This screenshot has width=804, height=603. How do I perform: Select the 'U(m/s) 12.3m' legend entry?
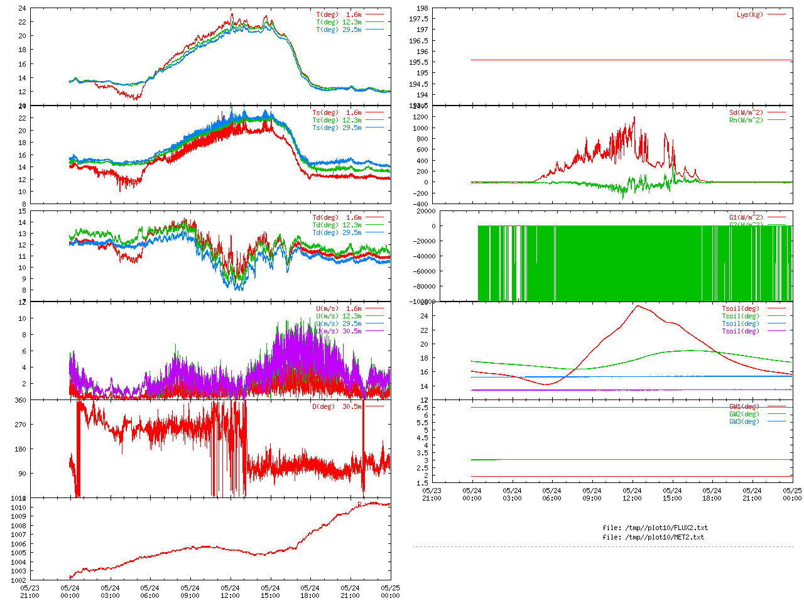pyautogui.click(x=339, y=316)
